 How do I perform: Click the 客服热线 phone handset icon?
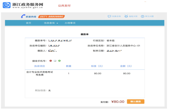click(23, 16)
